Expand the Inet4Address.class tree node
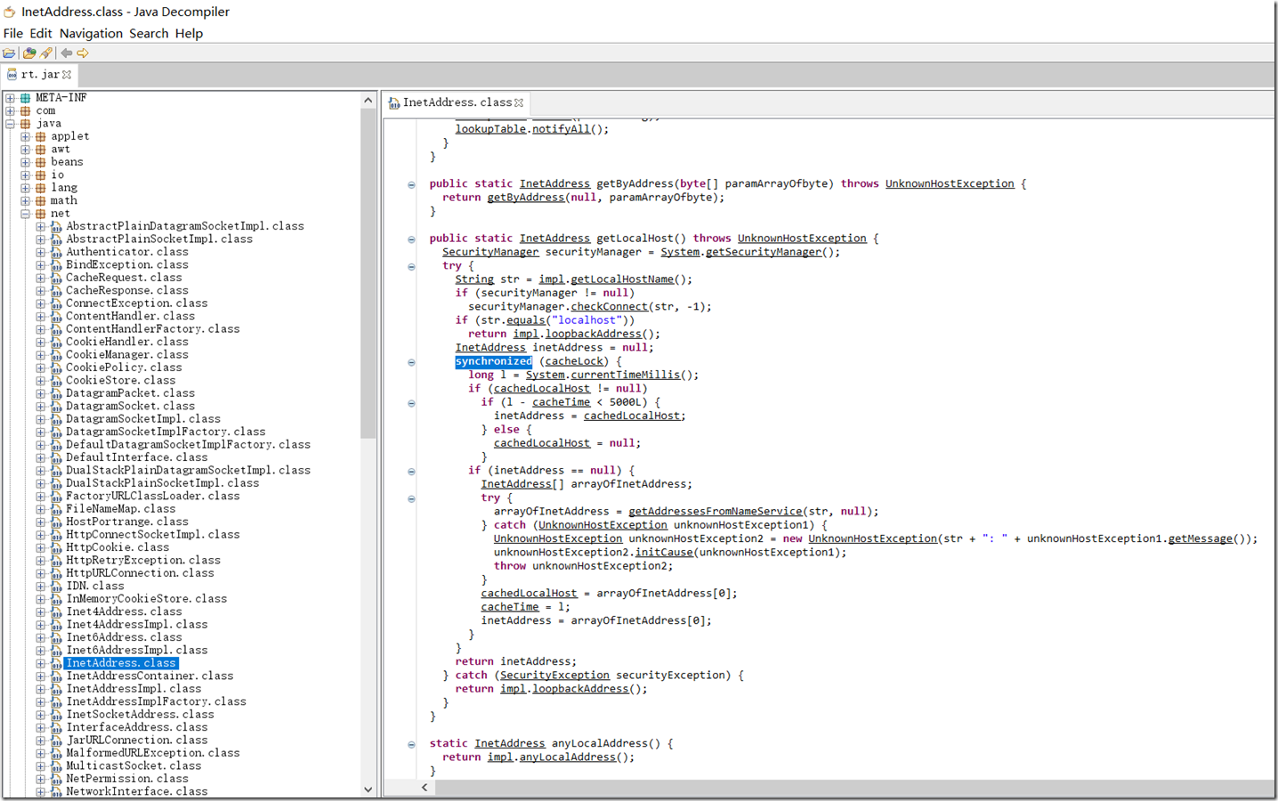 click(x=41, y=612)
